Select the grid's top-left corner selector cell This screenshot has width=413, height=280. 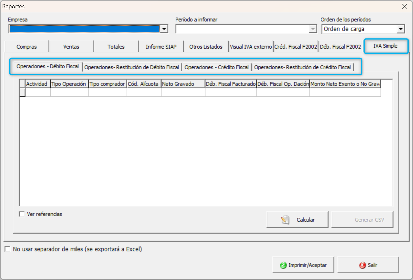point(22,84)
